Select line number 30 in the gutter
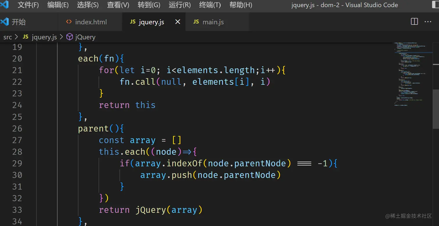Image resolution: width=439 pixels, height=226 pixels. [x=17, y=175]
